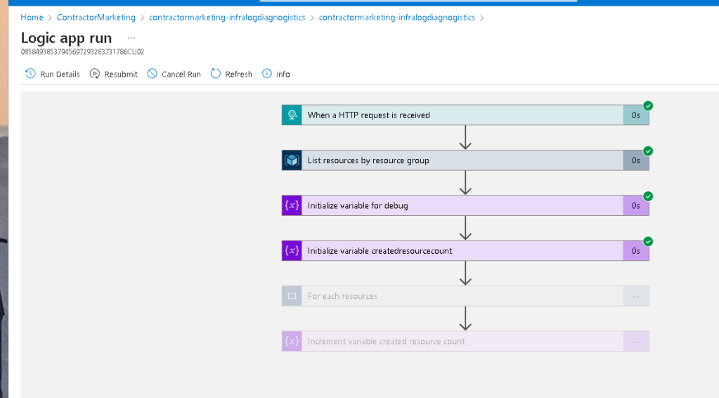Click the chevron after the ContractorMarketing breadcrumb
The width and height of the screenshot is (719, 398).
[x=142, y=18]
